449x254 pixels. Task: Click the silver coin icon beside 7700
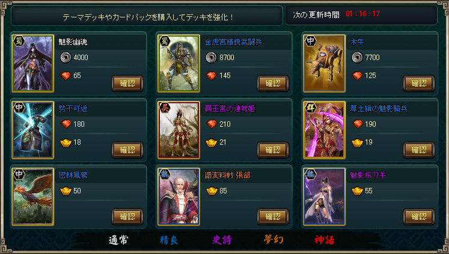(x=357, y=58)
